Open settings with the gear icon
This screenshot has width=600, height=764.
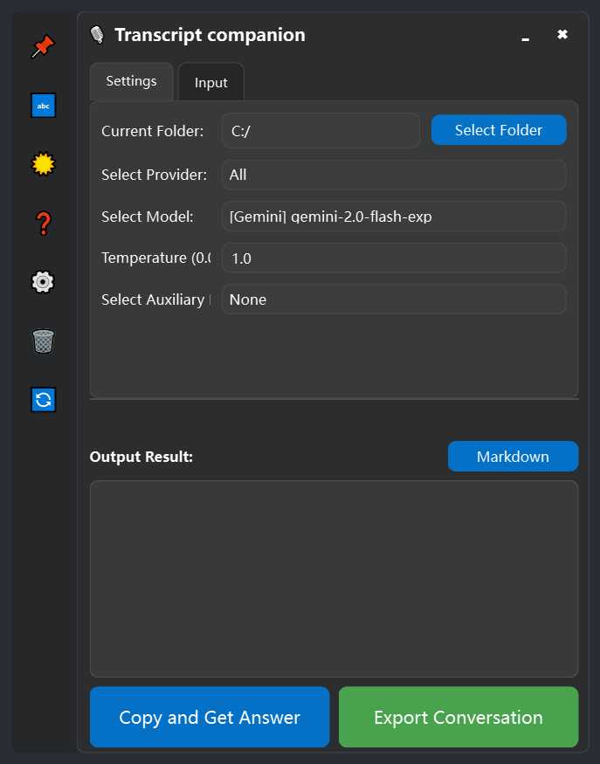click(x=43, y=282)
